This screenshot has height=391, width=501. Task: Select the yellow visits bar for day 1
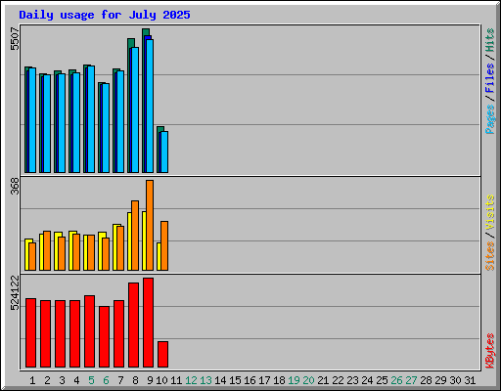tap(26, 255)
